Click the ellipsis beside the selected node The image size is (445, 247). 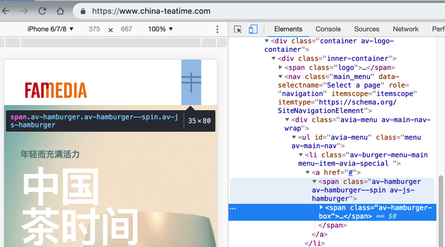[x=232, y=209]
